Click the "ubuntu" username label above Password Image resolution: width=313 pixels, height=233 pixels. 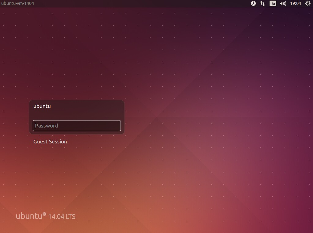pyautogui.click(x=42, y=106)
